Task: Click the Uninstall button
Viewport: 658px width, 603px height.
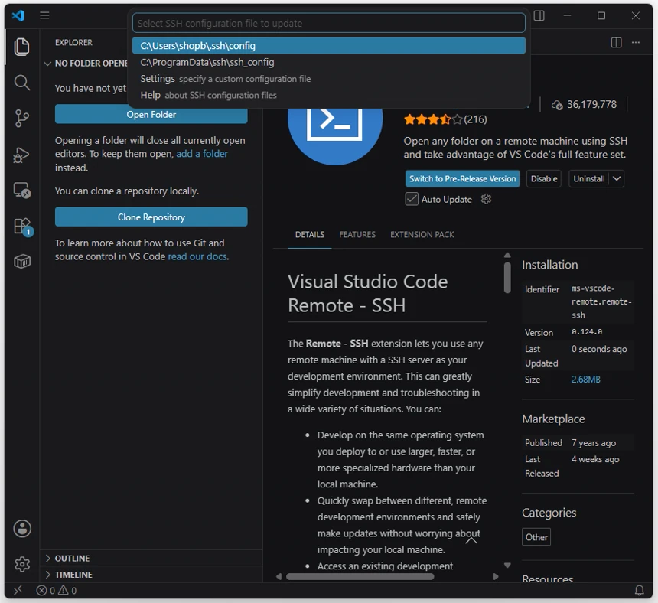Action: point(589,178)
